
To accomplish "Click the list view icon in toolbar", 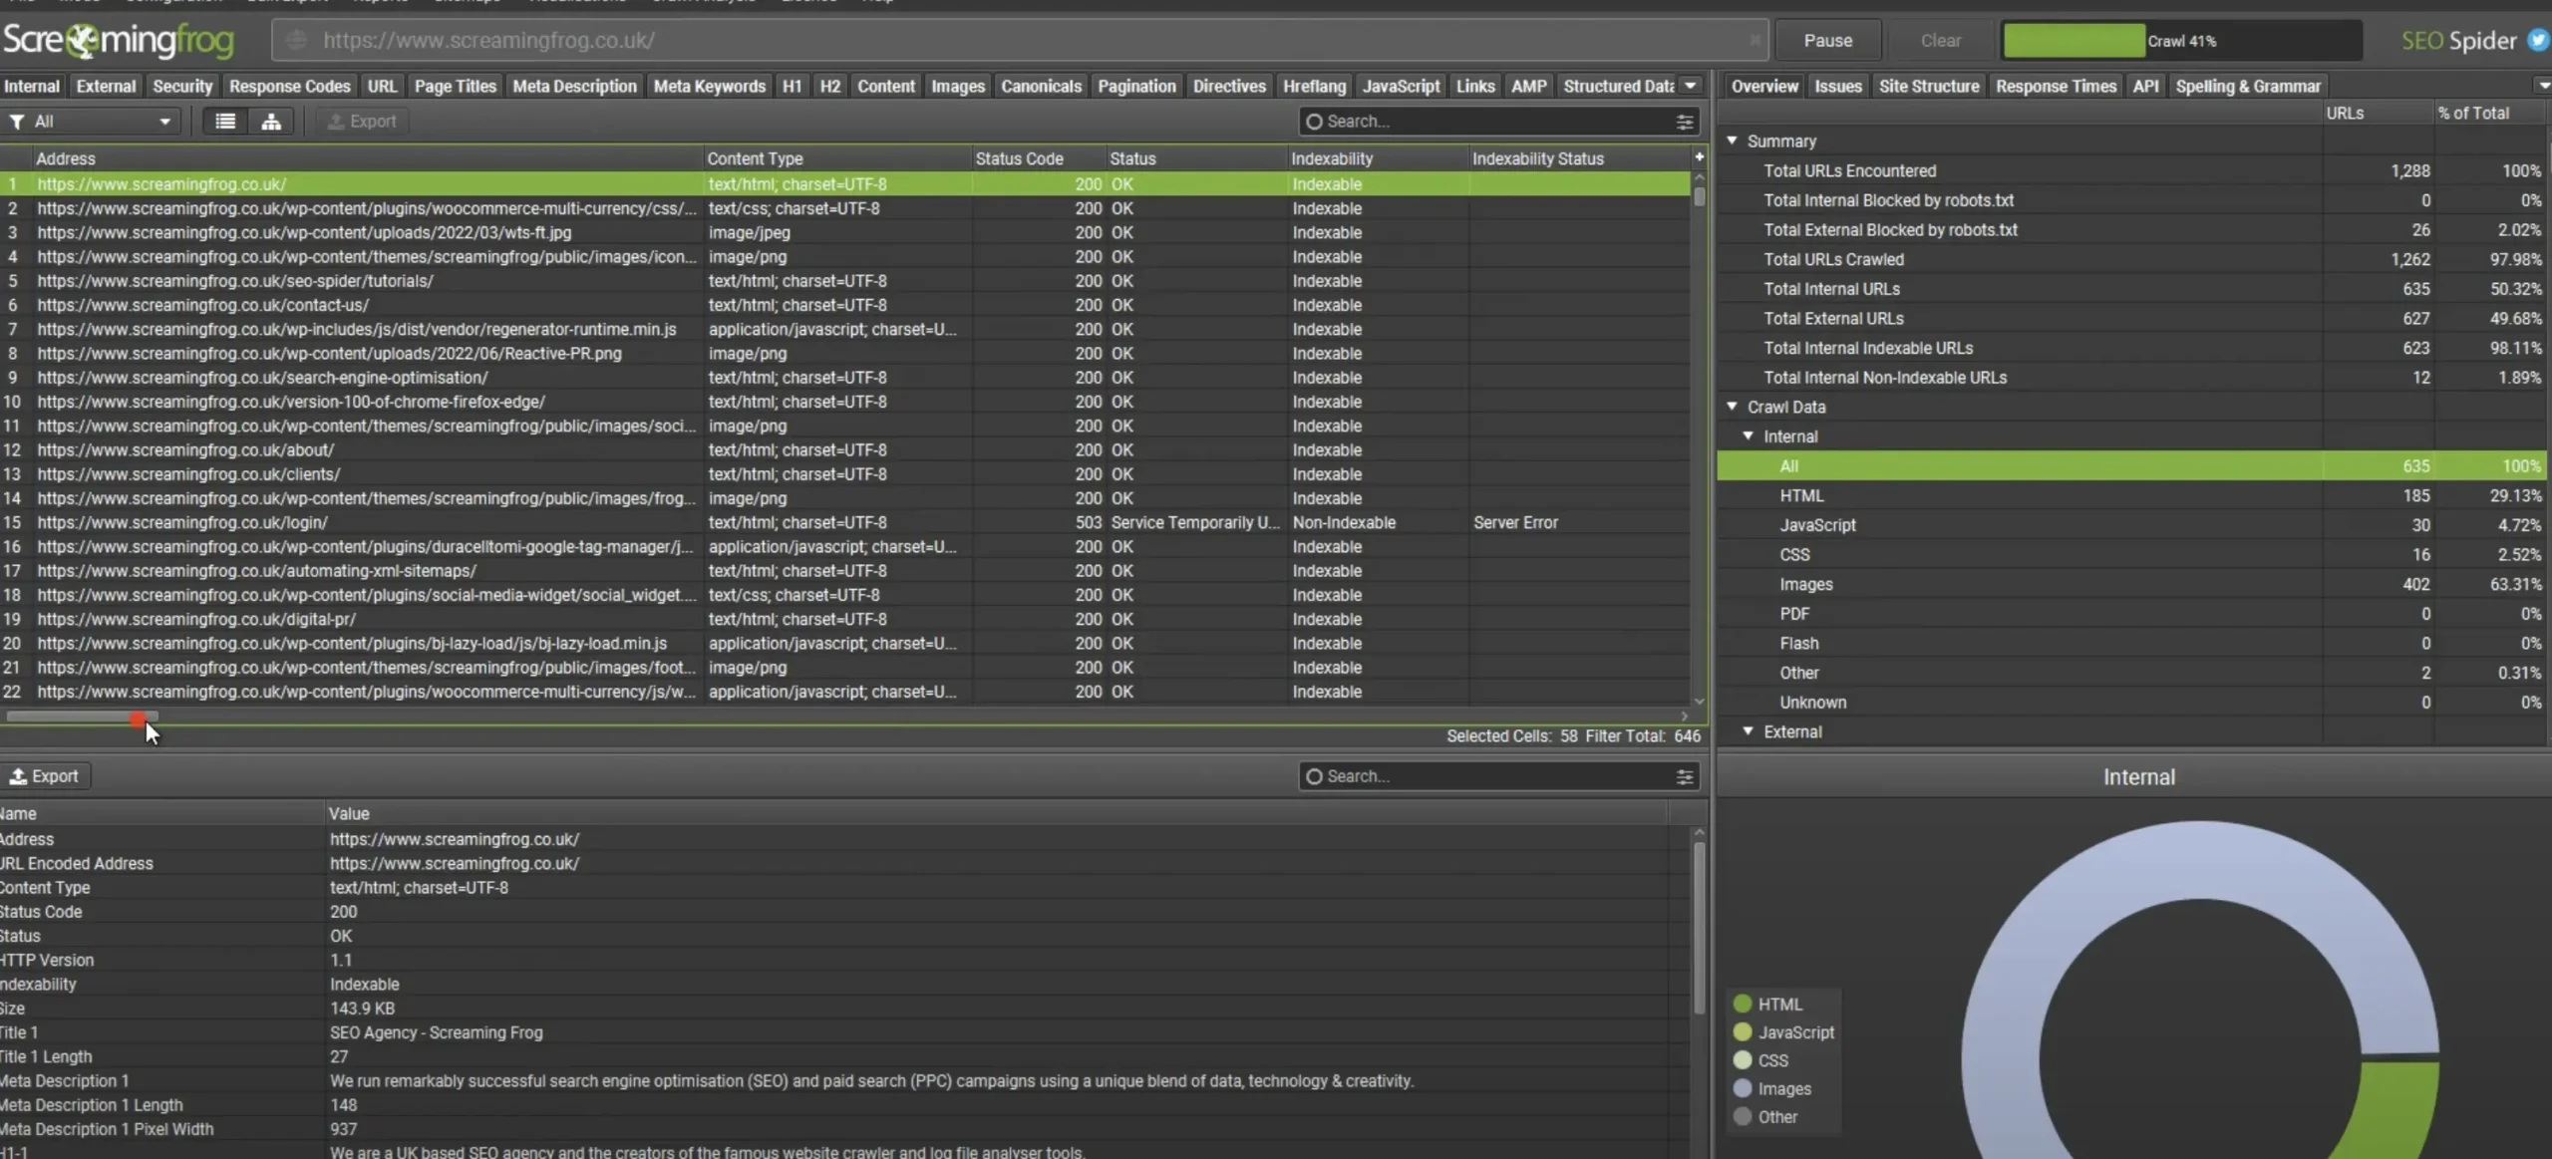I will tap(224, 121).
